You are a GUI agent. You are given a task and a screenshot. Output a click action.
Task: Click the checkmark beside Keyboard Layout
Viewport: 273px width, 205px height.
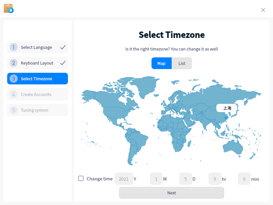pyautogui.click(x=63, y=63)
